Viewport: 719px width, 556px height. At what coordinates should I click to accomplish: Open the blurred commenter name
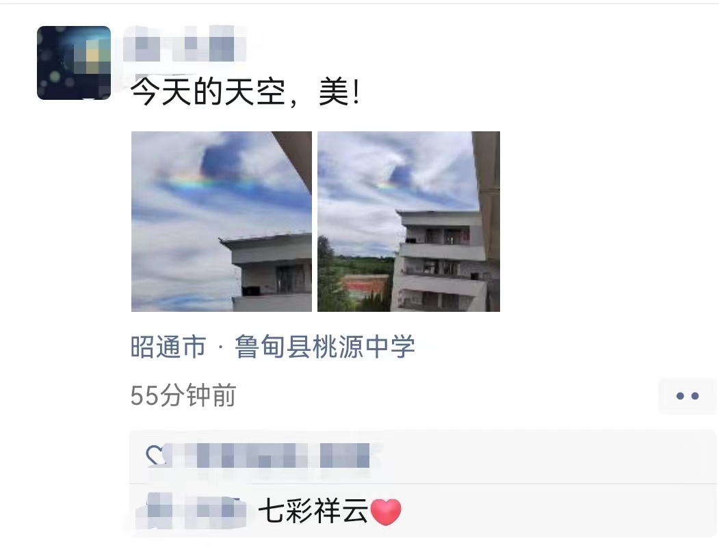click(192, 511)
